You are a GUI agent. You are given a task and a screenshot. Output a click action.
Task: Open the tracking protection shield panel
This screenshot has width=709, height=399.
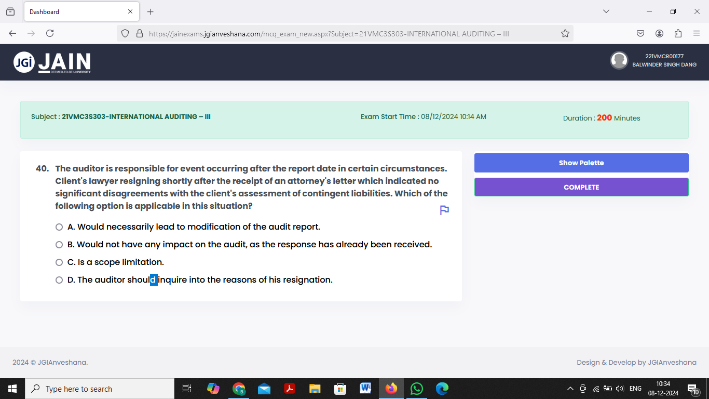[125, 33]
